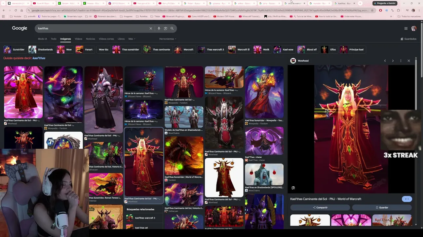Open the Todos los marcadores folder
Screen dimensions: 423x237
click(409, 16)
